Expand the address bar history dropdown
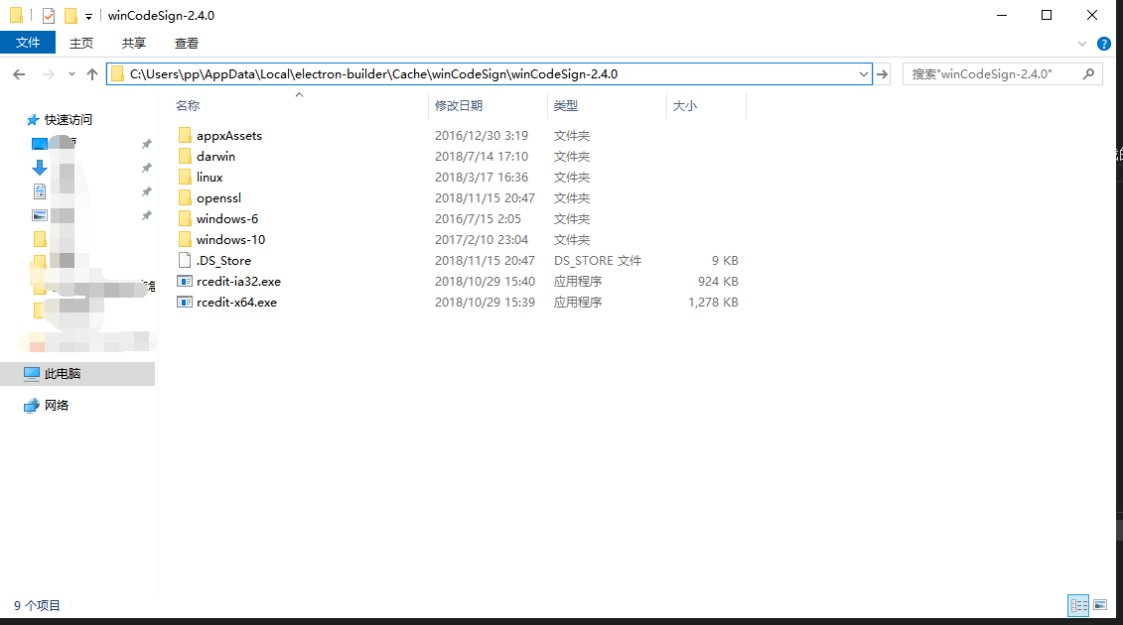 tap(863, 74)
